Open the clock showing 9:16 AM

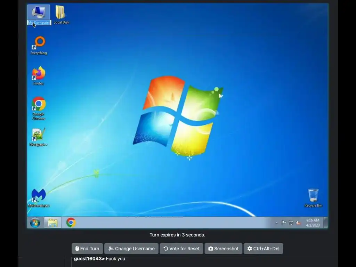point(313,222)
